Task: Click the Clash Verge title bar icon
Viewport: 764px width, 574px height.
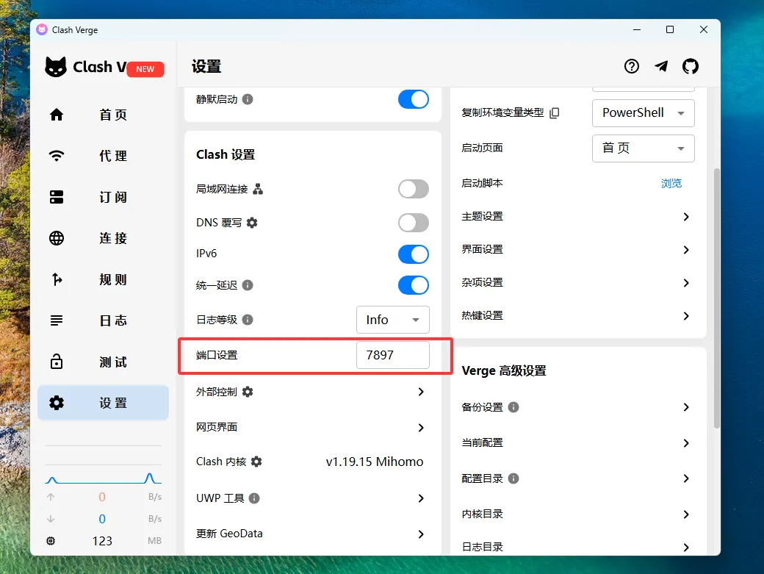Action: click(x=42, y=29)
